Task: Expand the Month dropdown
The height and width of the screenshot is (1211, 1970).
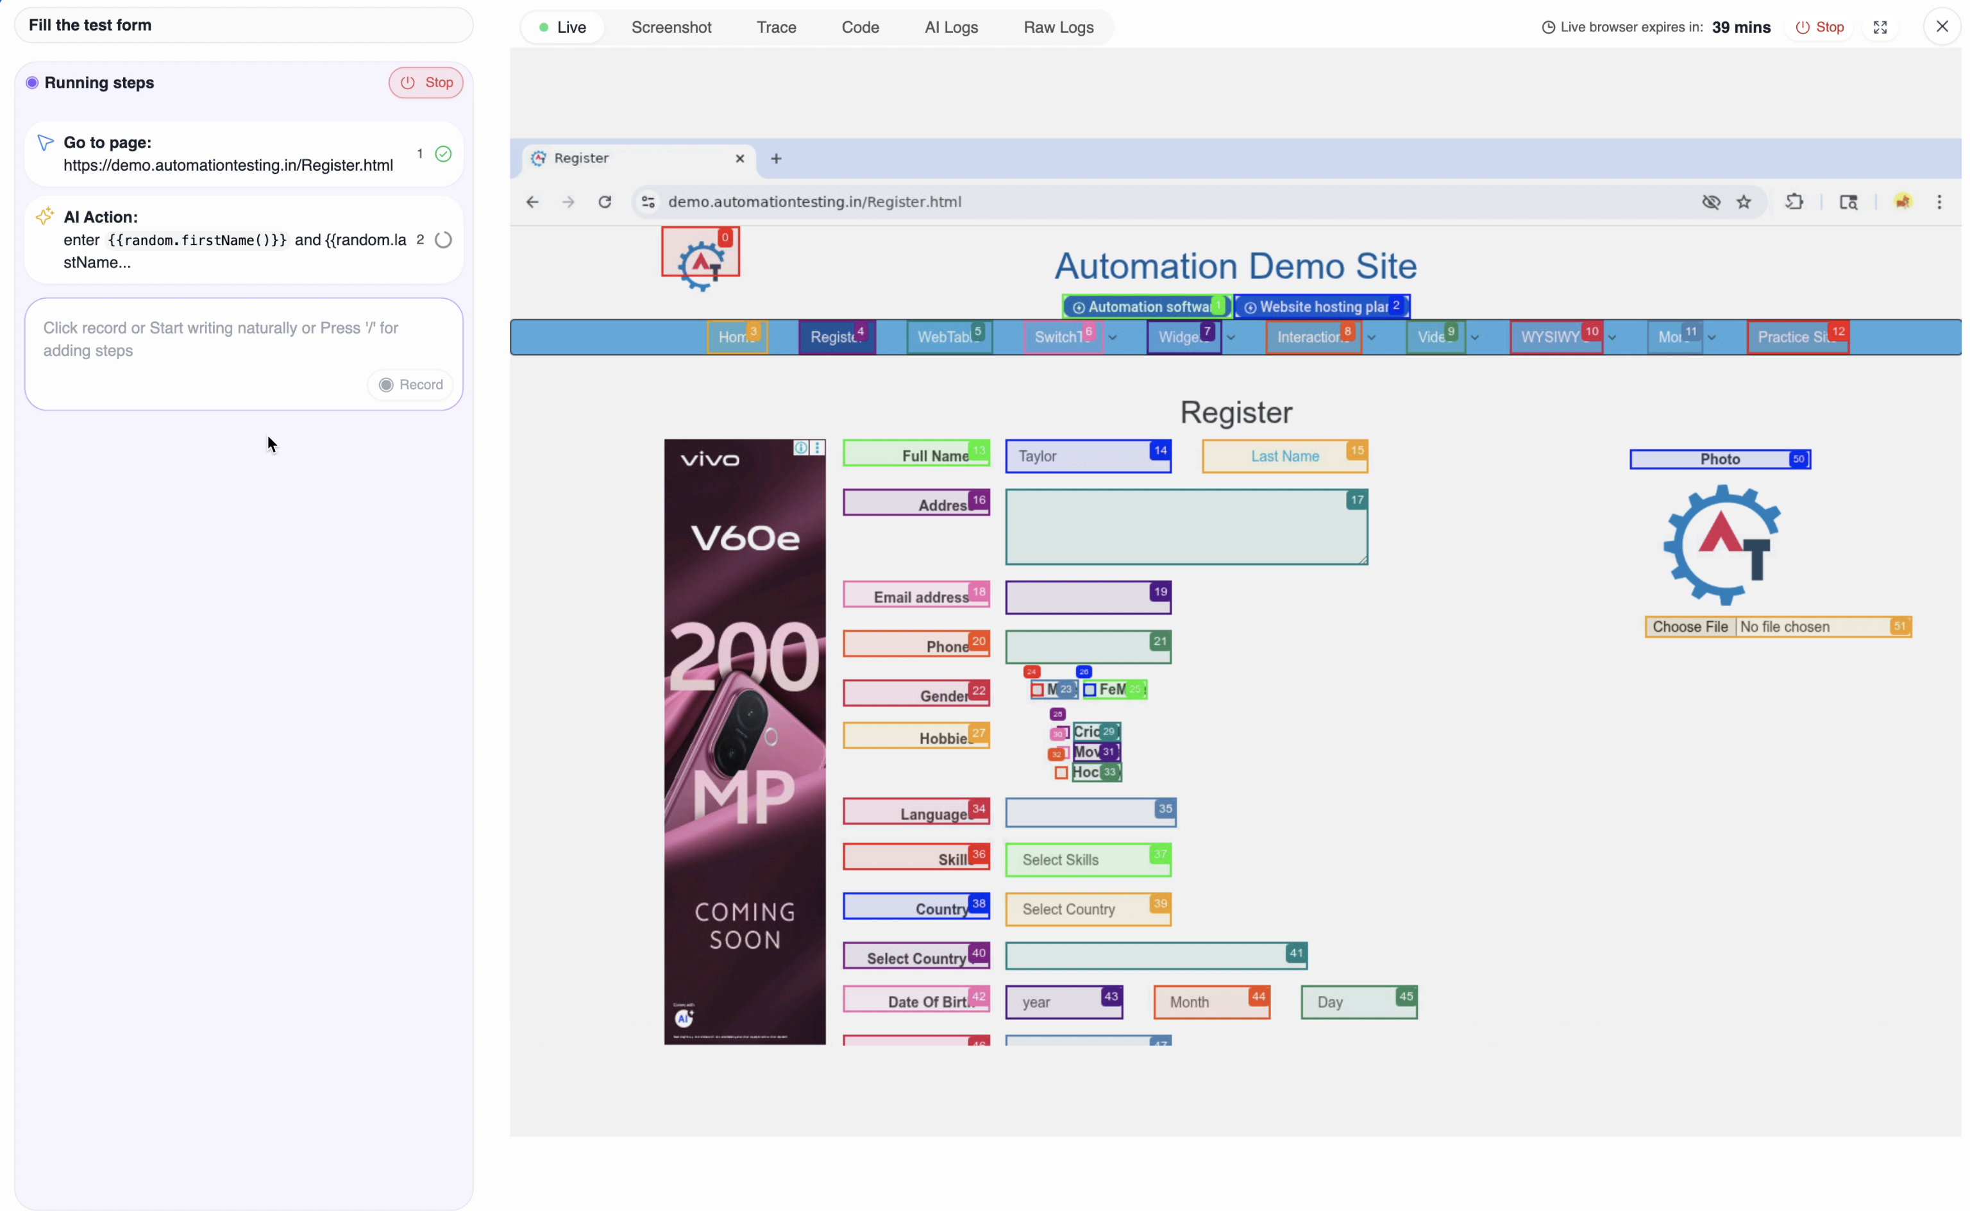Action: pos(1211,1002)
